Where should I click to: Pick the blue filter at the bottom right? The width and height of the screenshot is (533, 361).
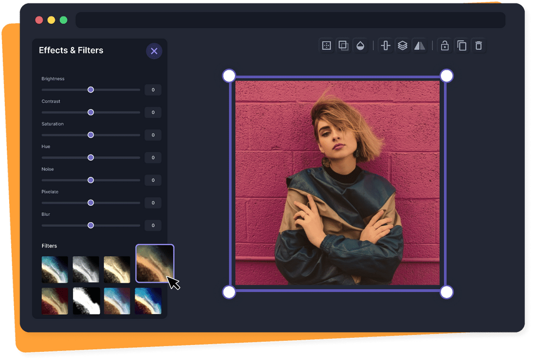click(148, 300)
